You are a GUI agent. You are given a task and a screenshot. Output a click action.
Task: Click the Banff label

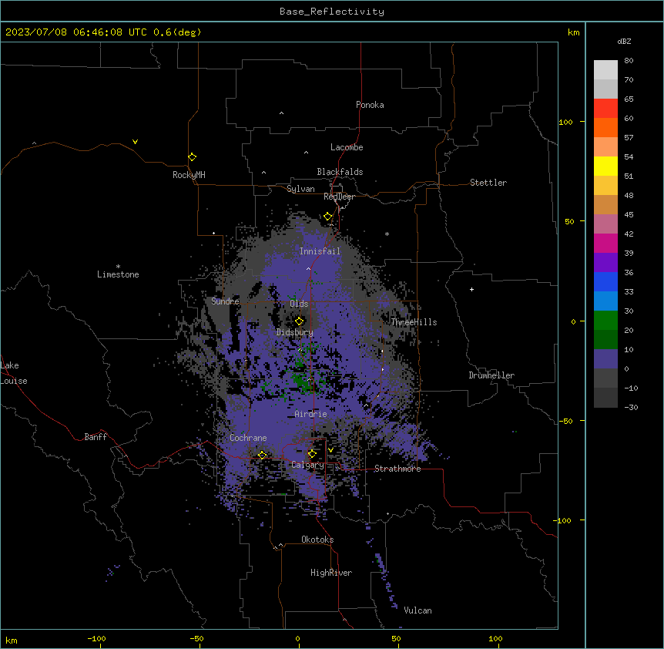[96, 437]
